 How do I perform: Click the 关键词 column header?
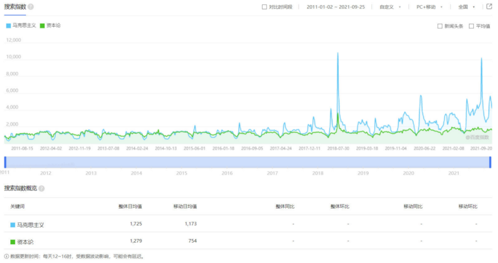pyautogui.click(x=17, y=206)
